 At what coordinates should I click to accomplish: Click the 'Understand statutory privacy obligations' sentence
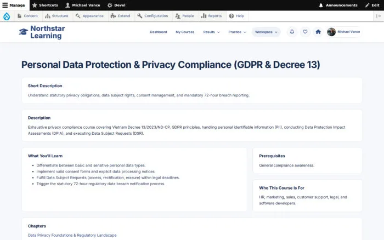(x=139, y=95)
